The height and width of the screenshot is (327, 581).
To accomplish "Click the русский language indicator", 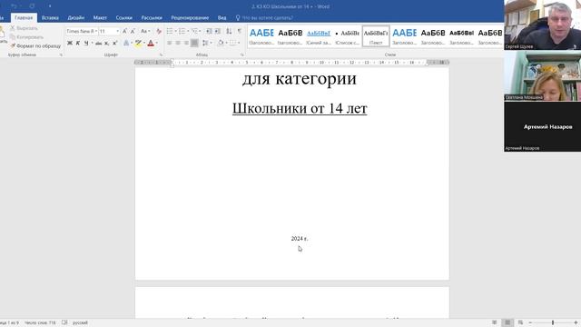I will pyautogui.click(x=80, y=323).
